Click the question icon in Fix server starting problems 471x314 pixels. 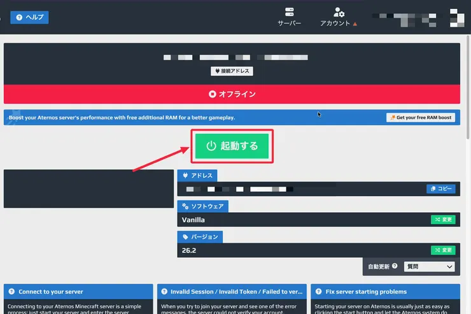pyautogui.click(x=319, y=292)
